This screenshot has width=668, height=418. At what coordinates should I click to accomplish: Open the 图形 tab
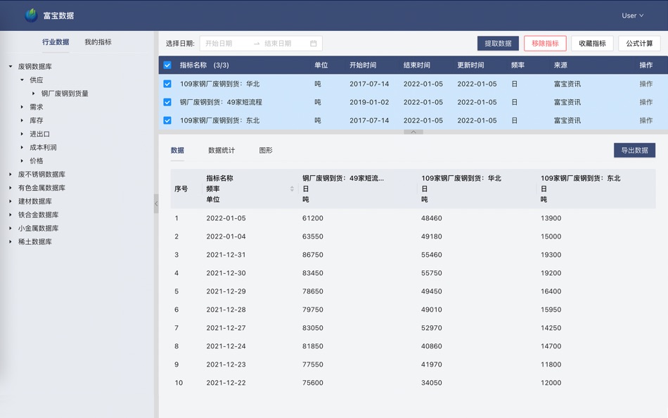point(266,150)
